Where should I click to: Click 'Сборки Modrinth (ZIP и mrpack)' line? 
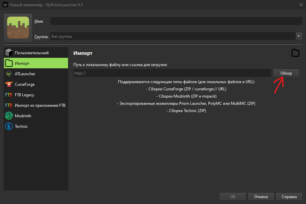(x=186, y=96)
